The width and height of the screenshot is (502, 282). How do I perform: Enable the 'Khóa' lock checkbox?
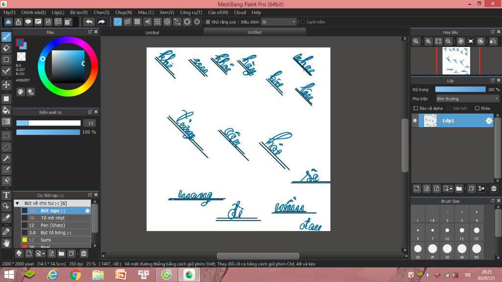pos(477,108)
